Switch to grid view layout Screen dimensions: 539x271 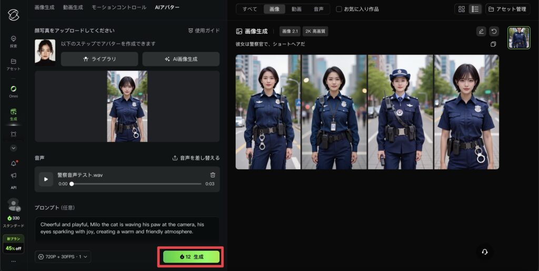462,9
